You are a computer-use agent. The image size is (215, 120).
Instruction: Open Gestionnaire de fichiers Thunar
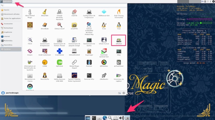point(59,42)
